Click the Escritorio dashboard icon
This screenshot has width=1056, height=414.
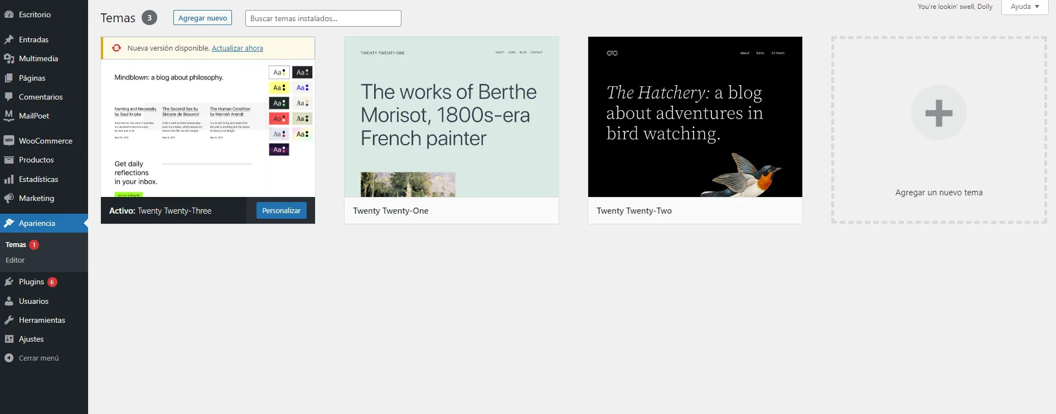9,15
